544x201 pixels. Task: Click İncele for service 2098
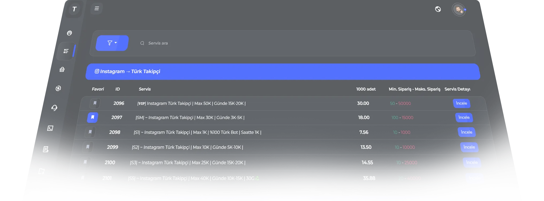467,132
